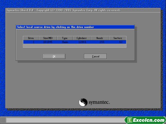
Task: Click the Drive column header
Action: pyautogui.click(x=31, y=38)
